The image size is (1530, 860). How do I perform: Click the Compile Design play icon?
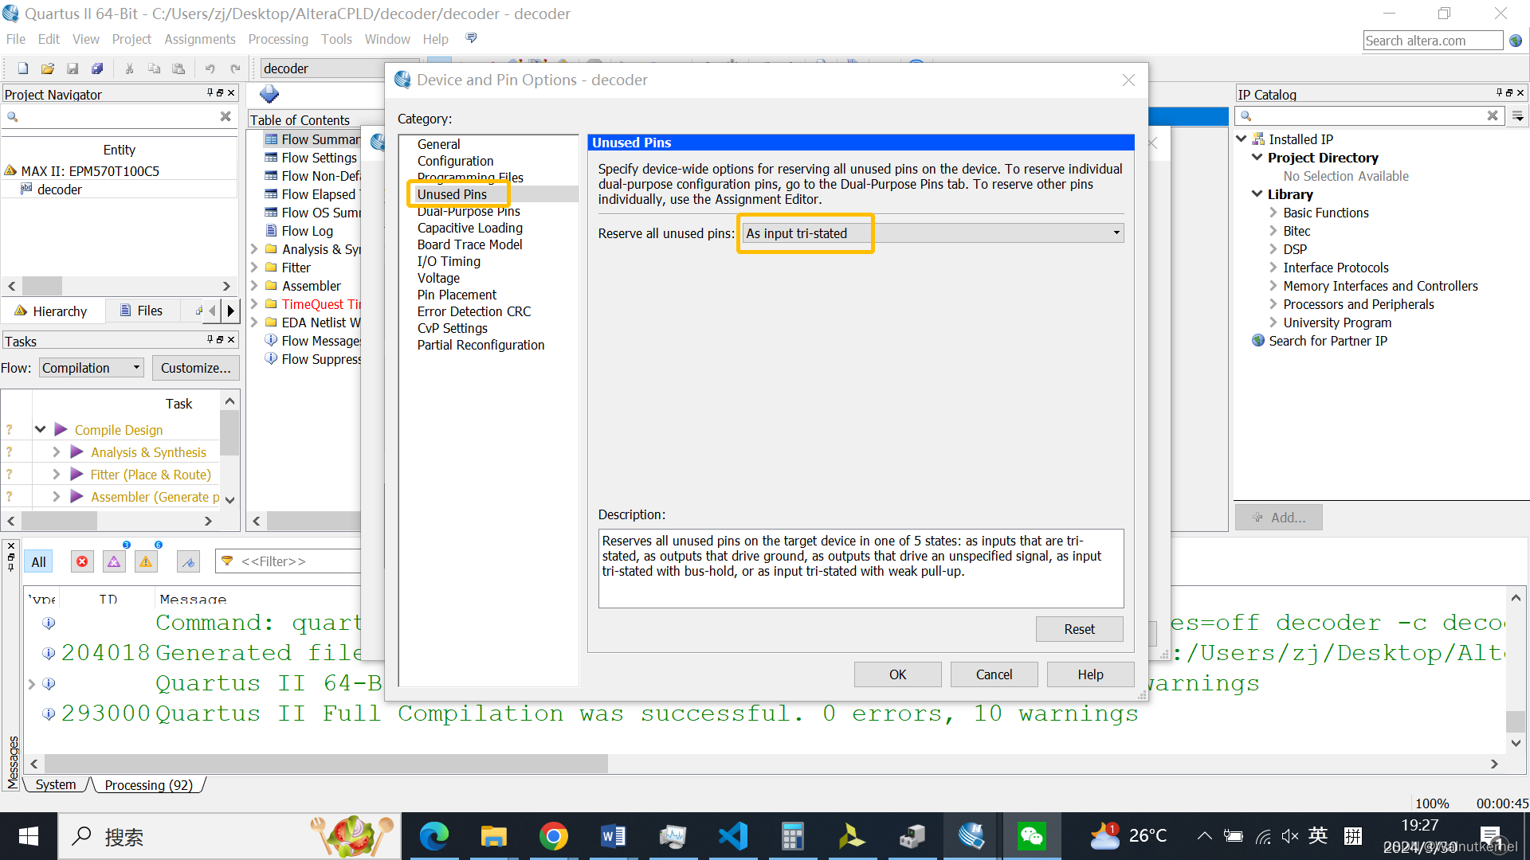[61, 430]
